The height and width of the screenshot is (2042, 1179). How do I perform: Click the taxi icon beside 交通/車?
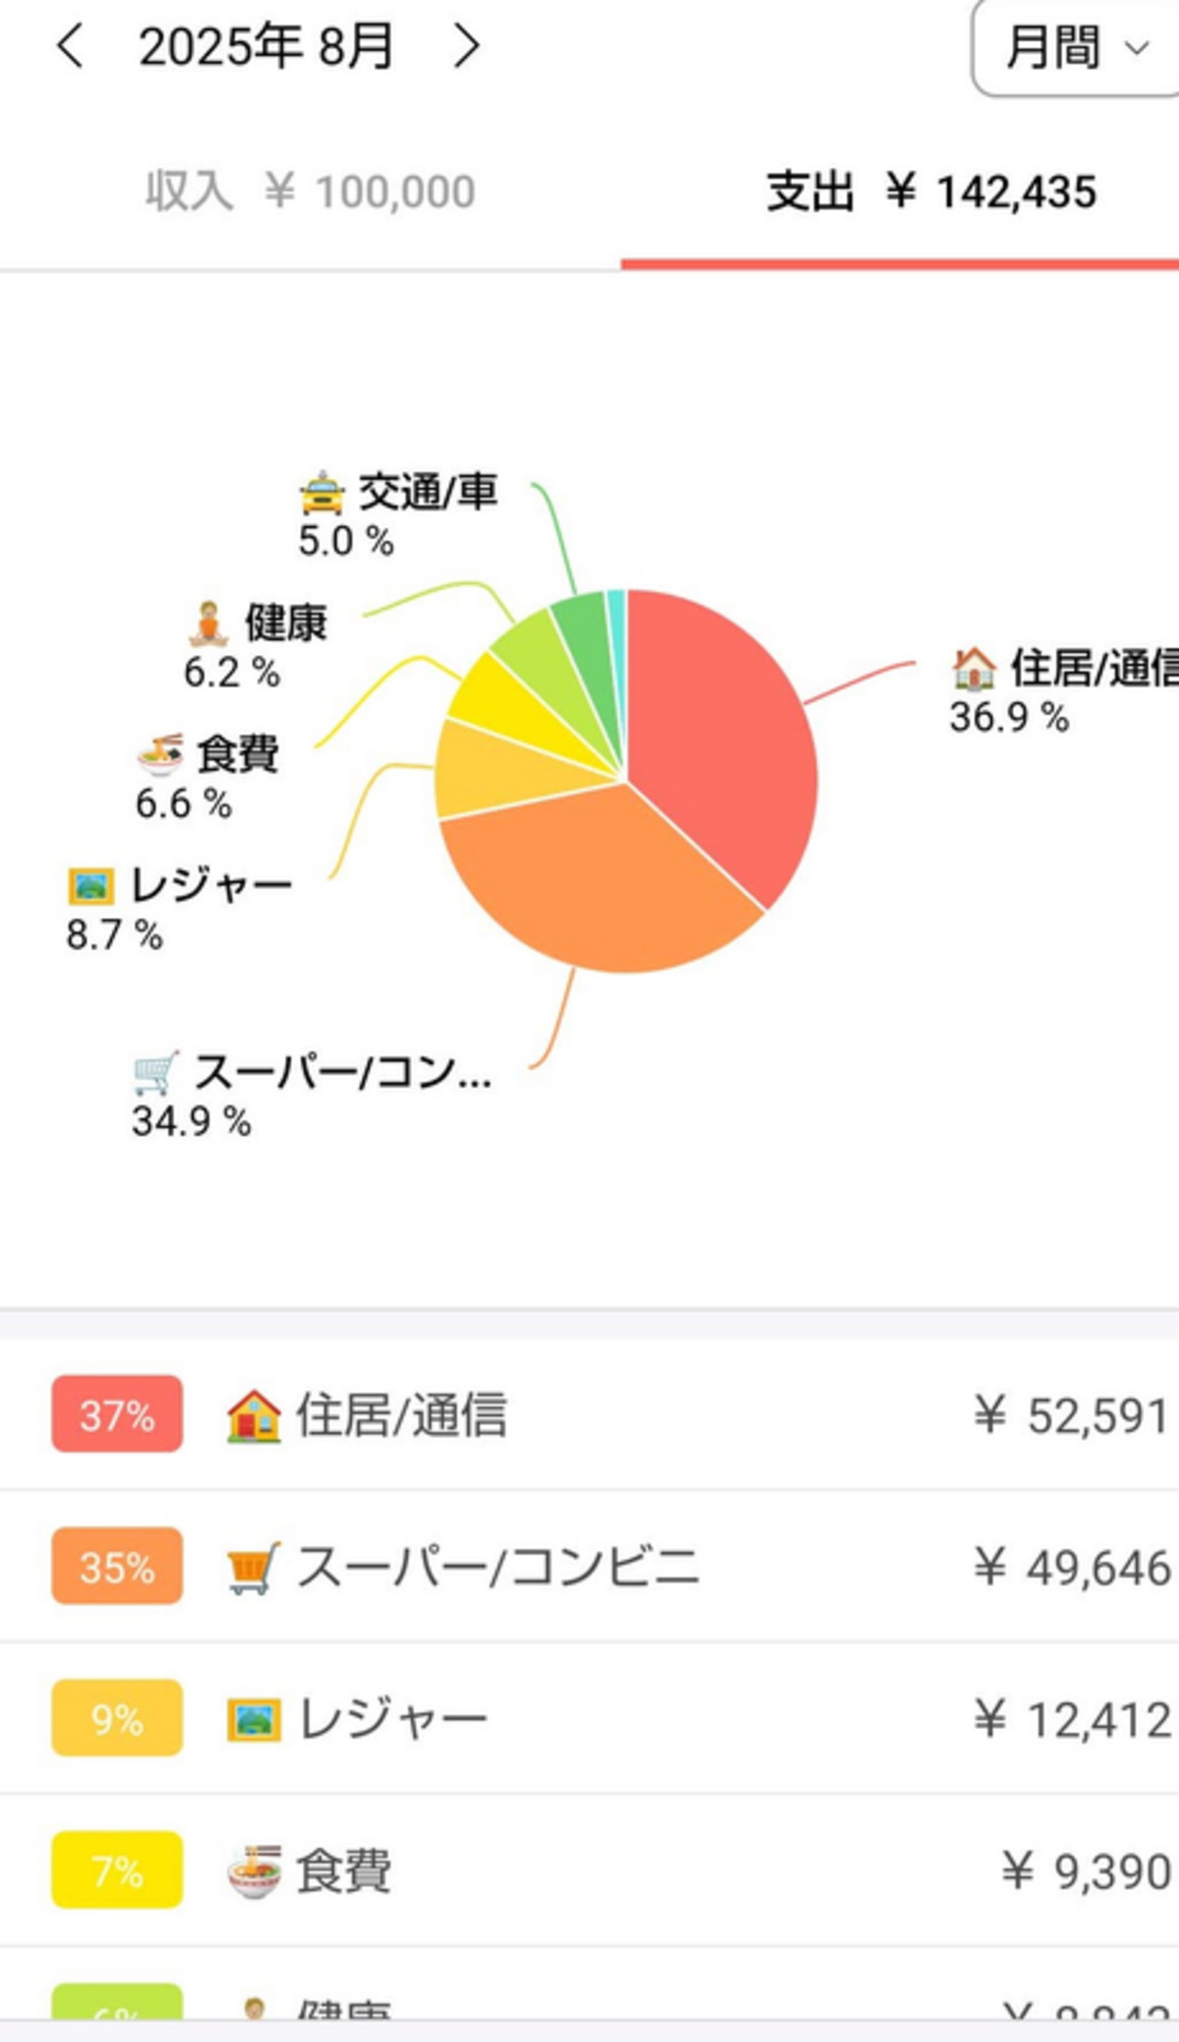coord(322,493)
